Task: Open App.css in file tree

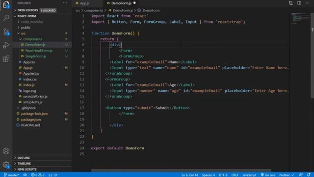Action: [x=29, y=62]
